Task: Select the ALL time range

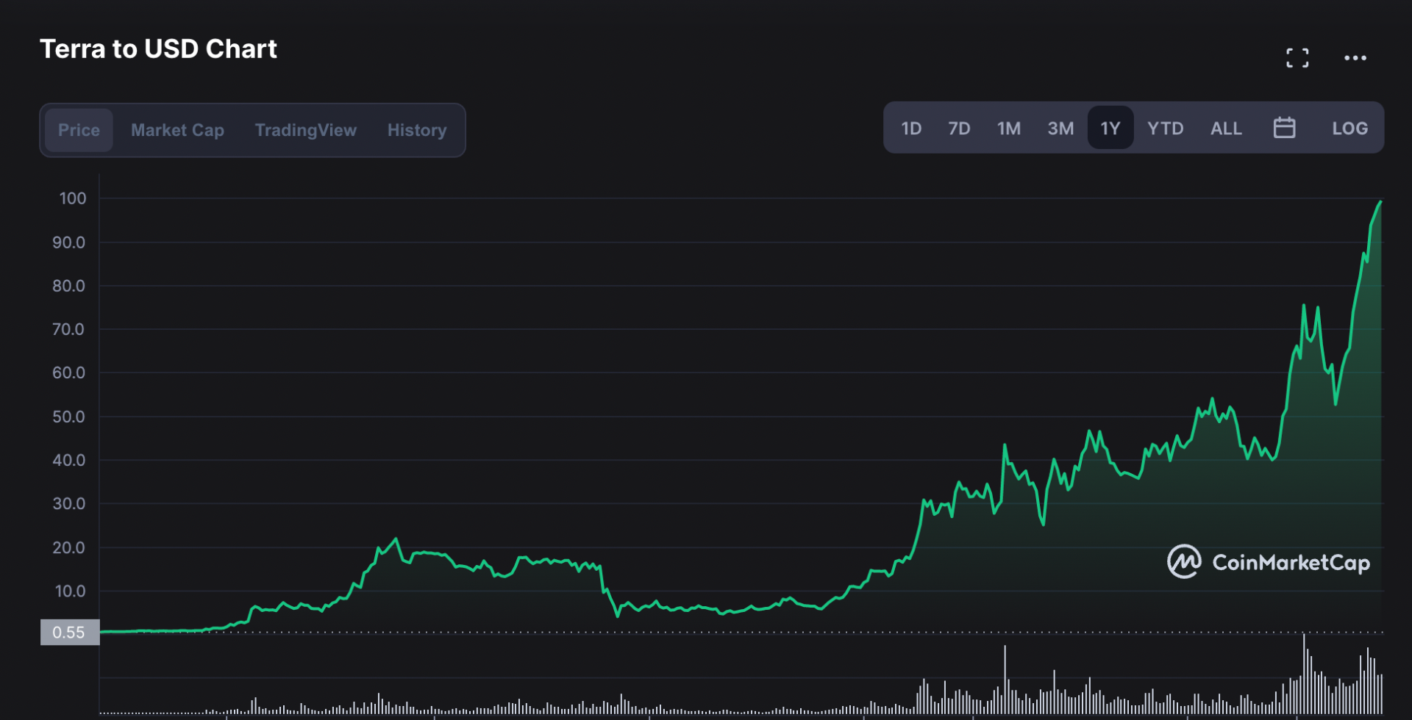Action: tap(1226, 127)
